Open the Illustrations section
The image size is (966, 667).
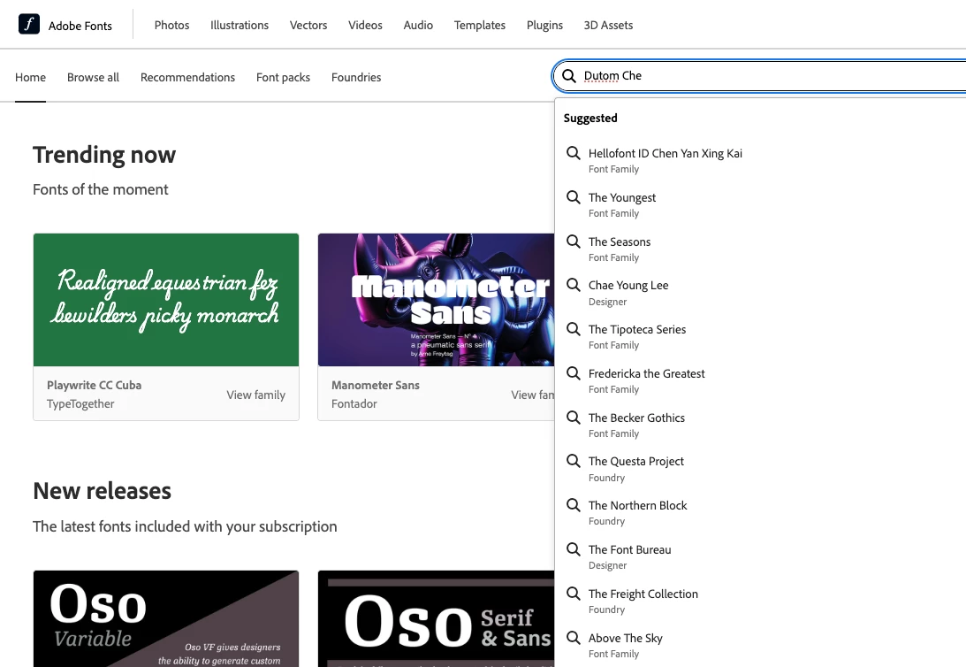pyautogui.click(x=240, y=26)
